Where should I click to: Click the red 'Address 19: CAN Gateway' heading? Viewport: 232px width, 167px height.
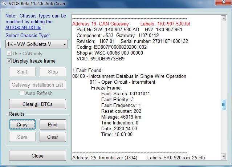101,24
